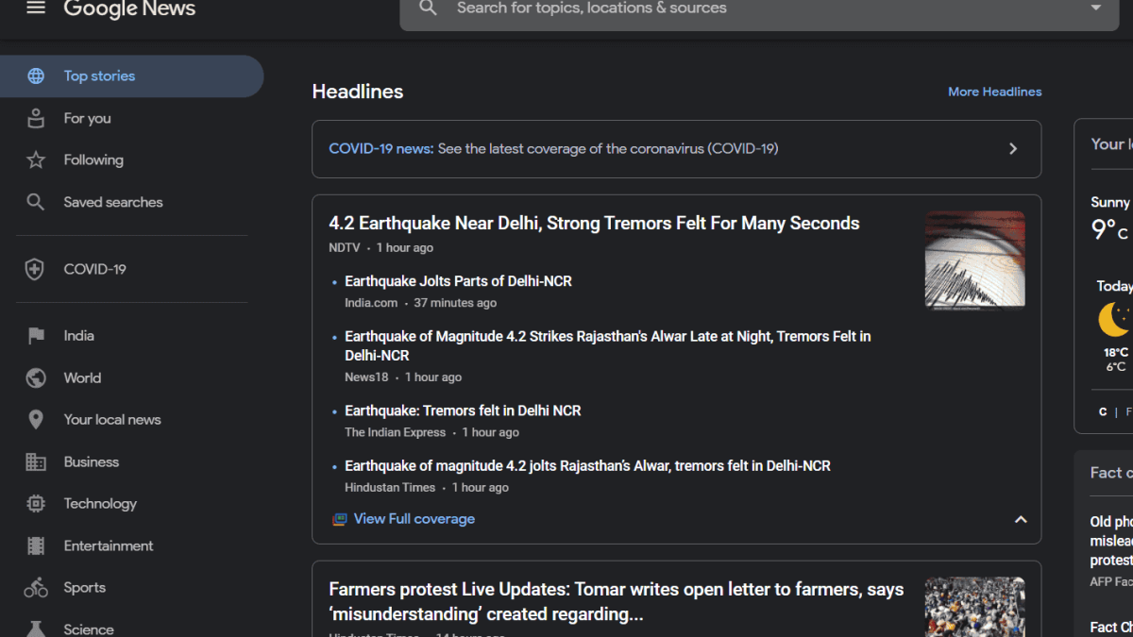Open Your local news label
The image size is (1133, 637).
pyautogui.click(x=112, y=420)
